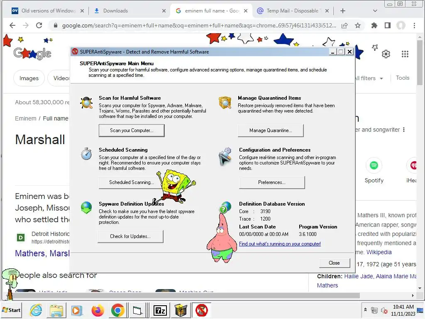Open Google quick settings gear
The image size is (425, 319).
click(x=386, y=54)
